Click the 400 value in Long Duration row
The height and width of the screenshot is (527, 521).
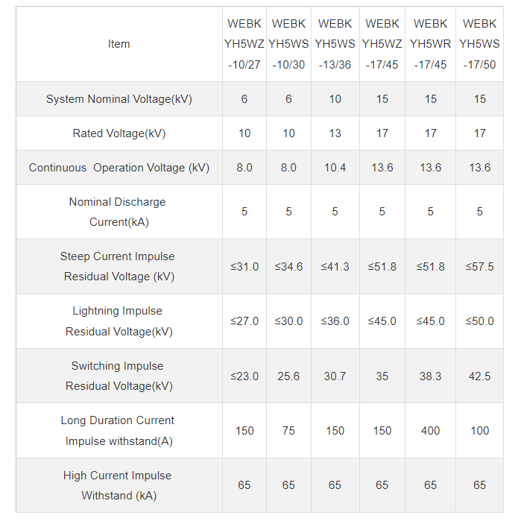click(430, 431)
